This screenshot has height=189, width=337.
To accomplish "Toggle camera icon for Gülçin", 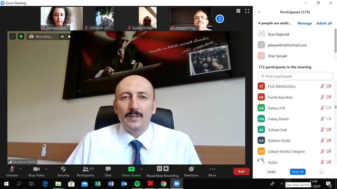I will pyautogui.click(x=329, y=162).
